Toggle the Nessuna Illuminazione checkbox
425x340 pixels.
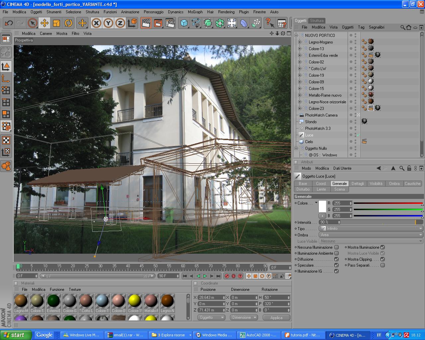(336, 247)
